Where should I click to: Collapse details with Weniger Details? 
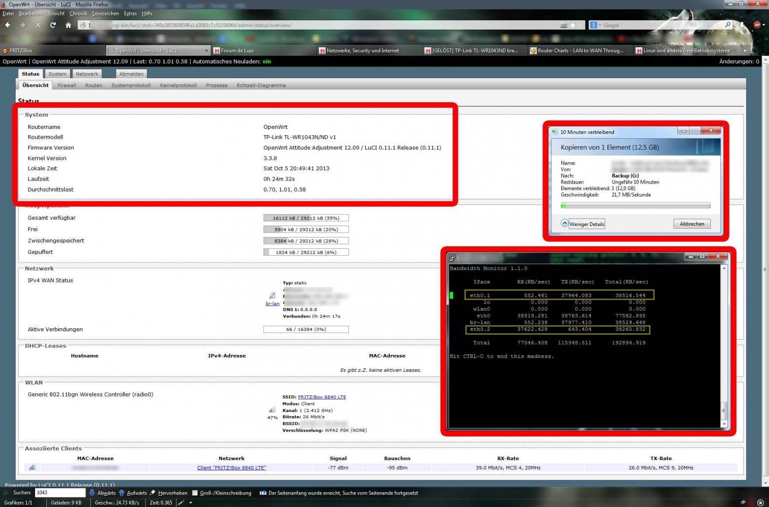(582, 224)
